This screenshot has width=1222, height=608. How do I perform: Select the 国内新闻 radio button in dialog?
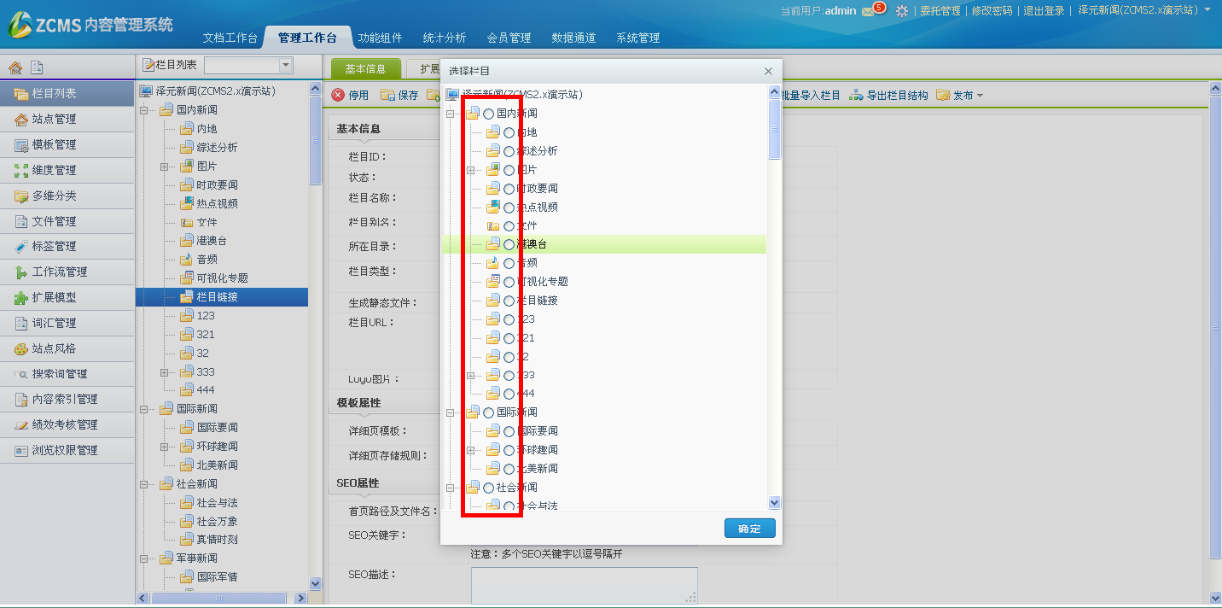(x=488, y=114)
